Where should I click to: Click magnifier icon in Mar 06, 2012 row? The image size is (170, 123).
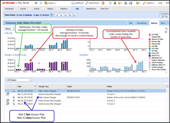pyautogui.click(x=14, y=97)
